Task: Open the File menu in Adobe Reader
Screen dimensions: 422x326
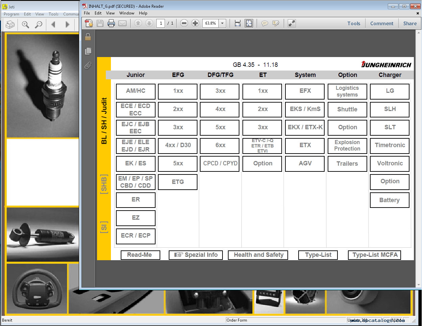Action: [87, 13]
